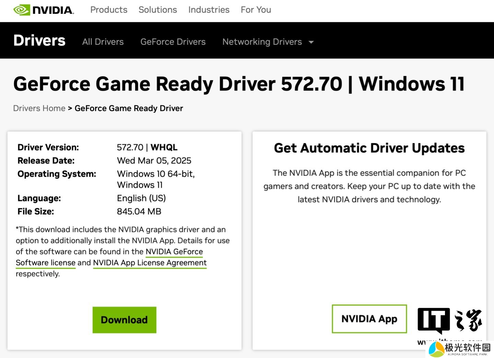This screenshot has width=494, height=358.
Task: Go to the Drivers section title
Action: (39, 41)
